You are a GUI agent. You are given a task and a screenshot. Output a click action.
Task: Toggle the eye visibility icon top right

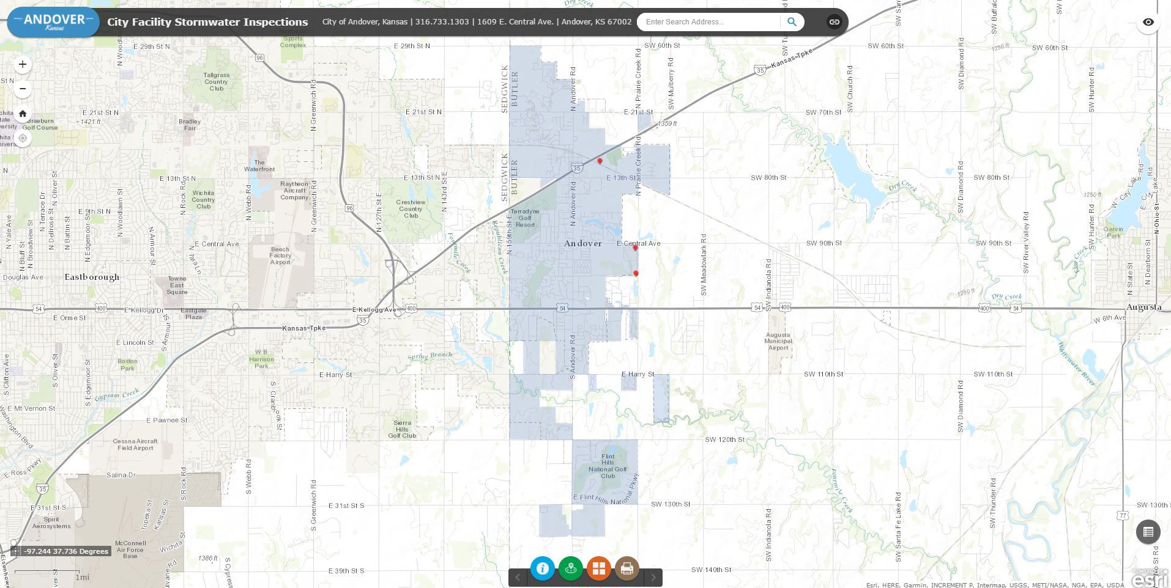click(1148, 21)
